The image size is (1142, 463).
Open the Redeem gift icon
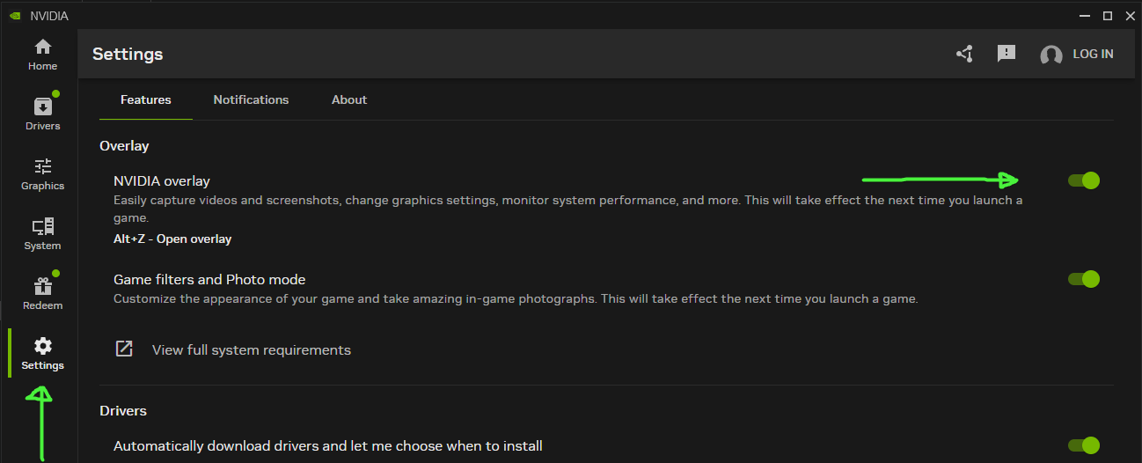(42, 287)
